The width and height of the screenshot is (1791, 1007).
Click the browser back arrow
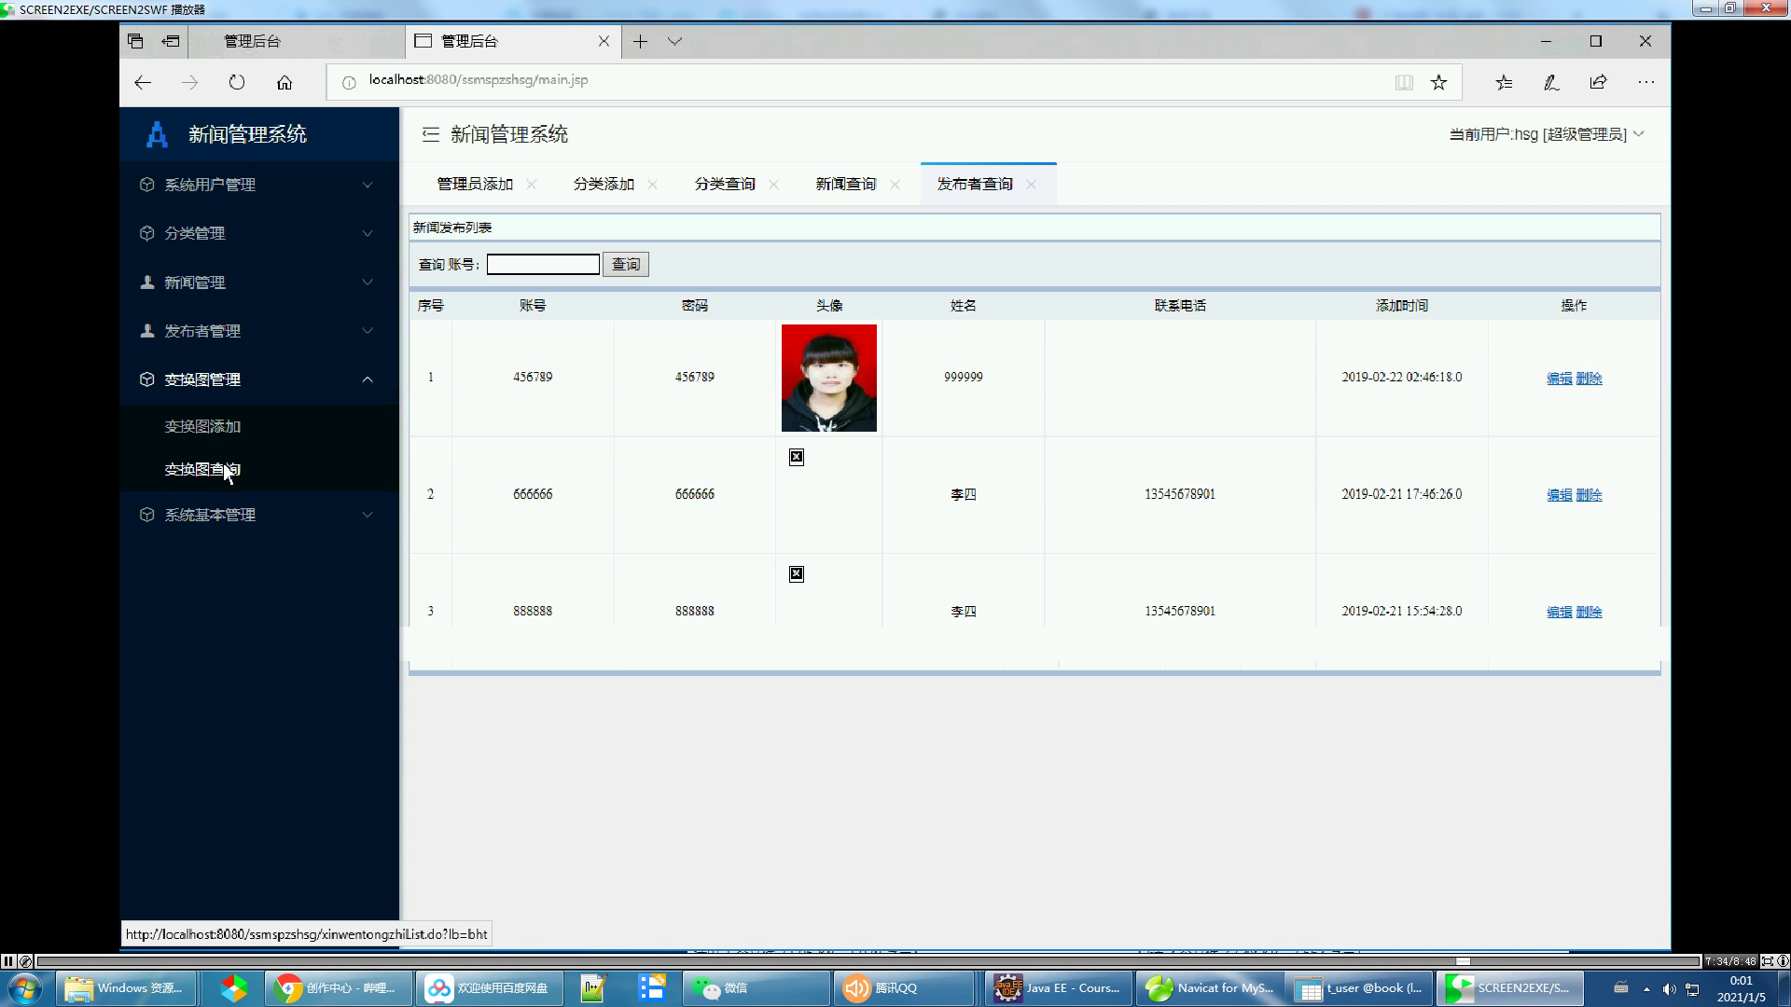(143, 83)
